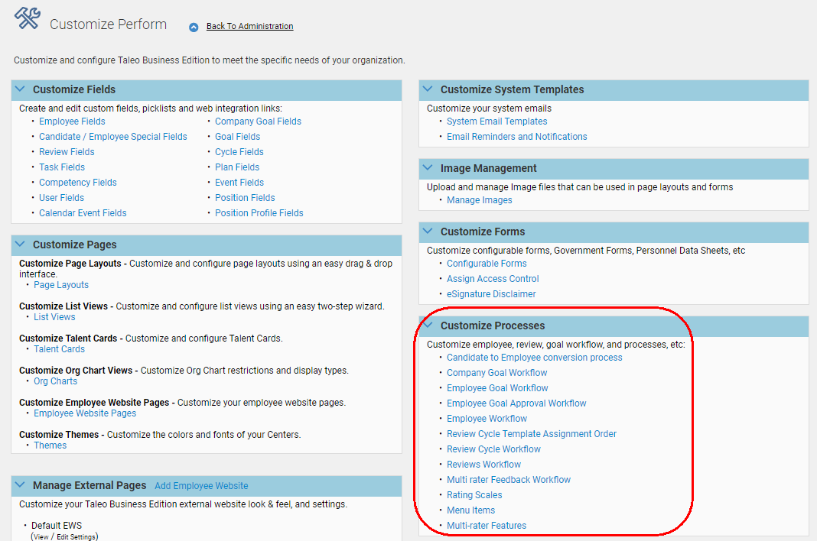817x541 pixels.
Task: Open Review Cycle Template Assignment Order
Action: point(532,434)
